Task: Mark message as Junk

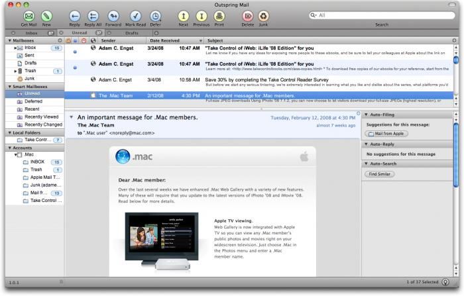Action: pyautogui.click(x=263, y=16)
